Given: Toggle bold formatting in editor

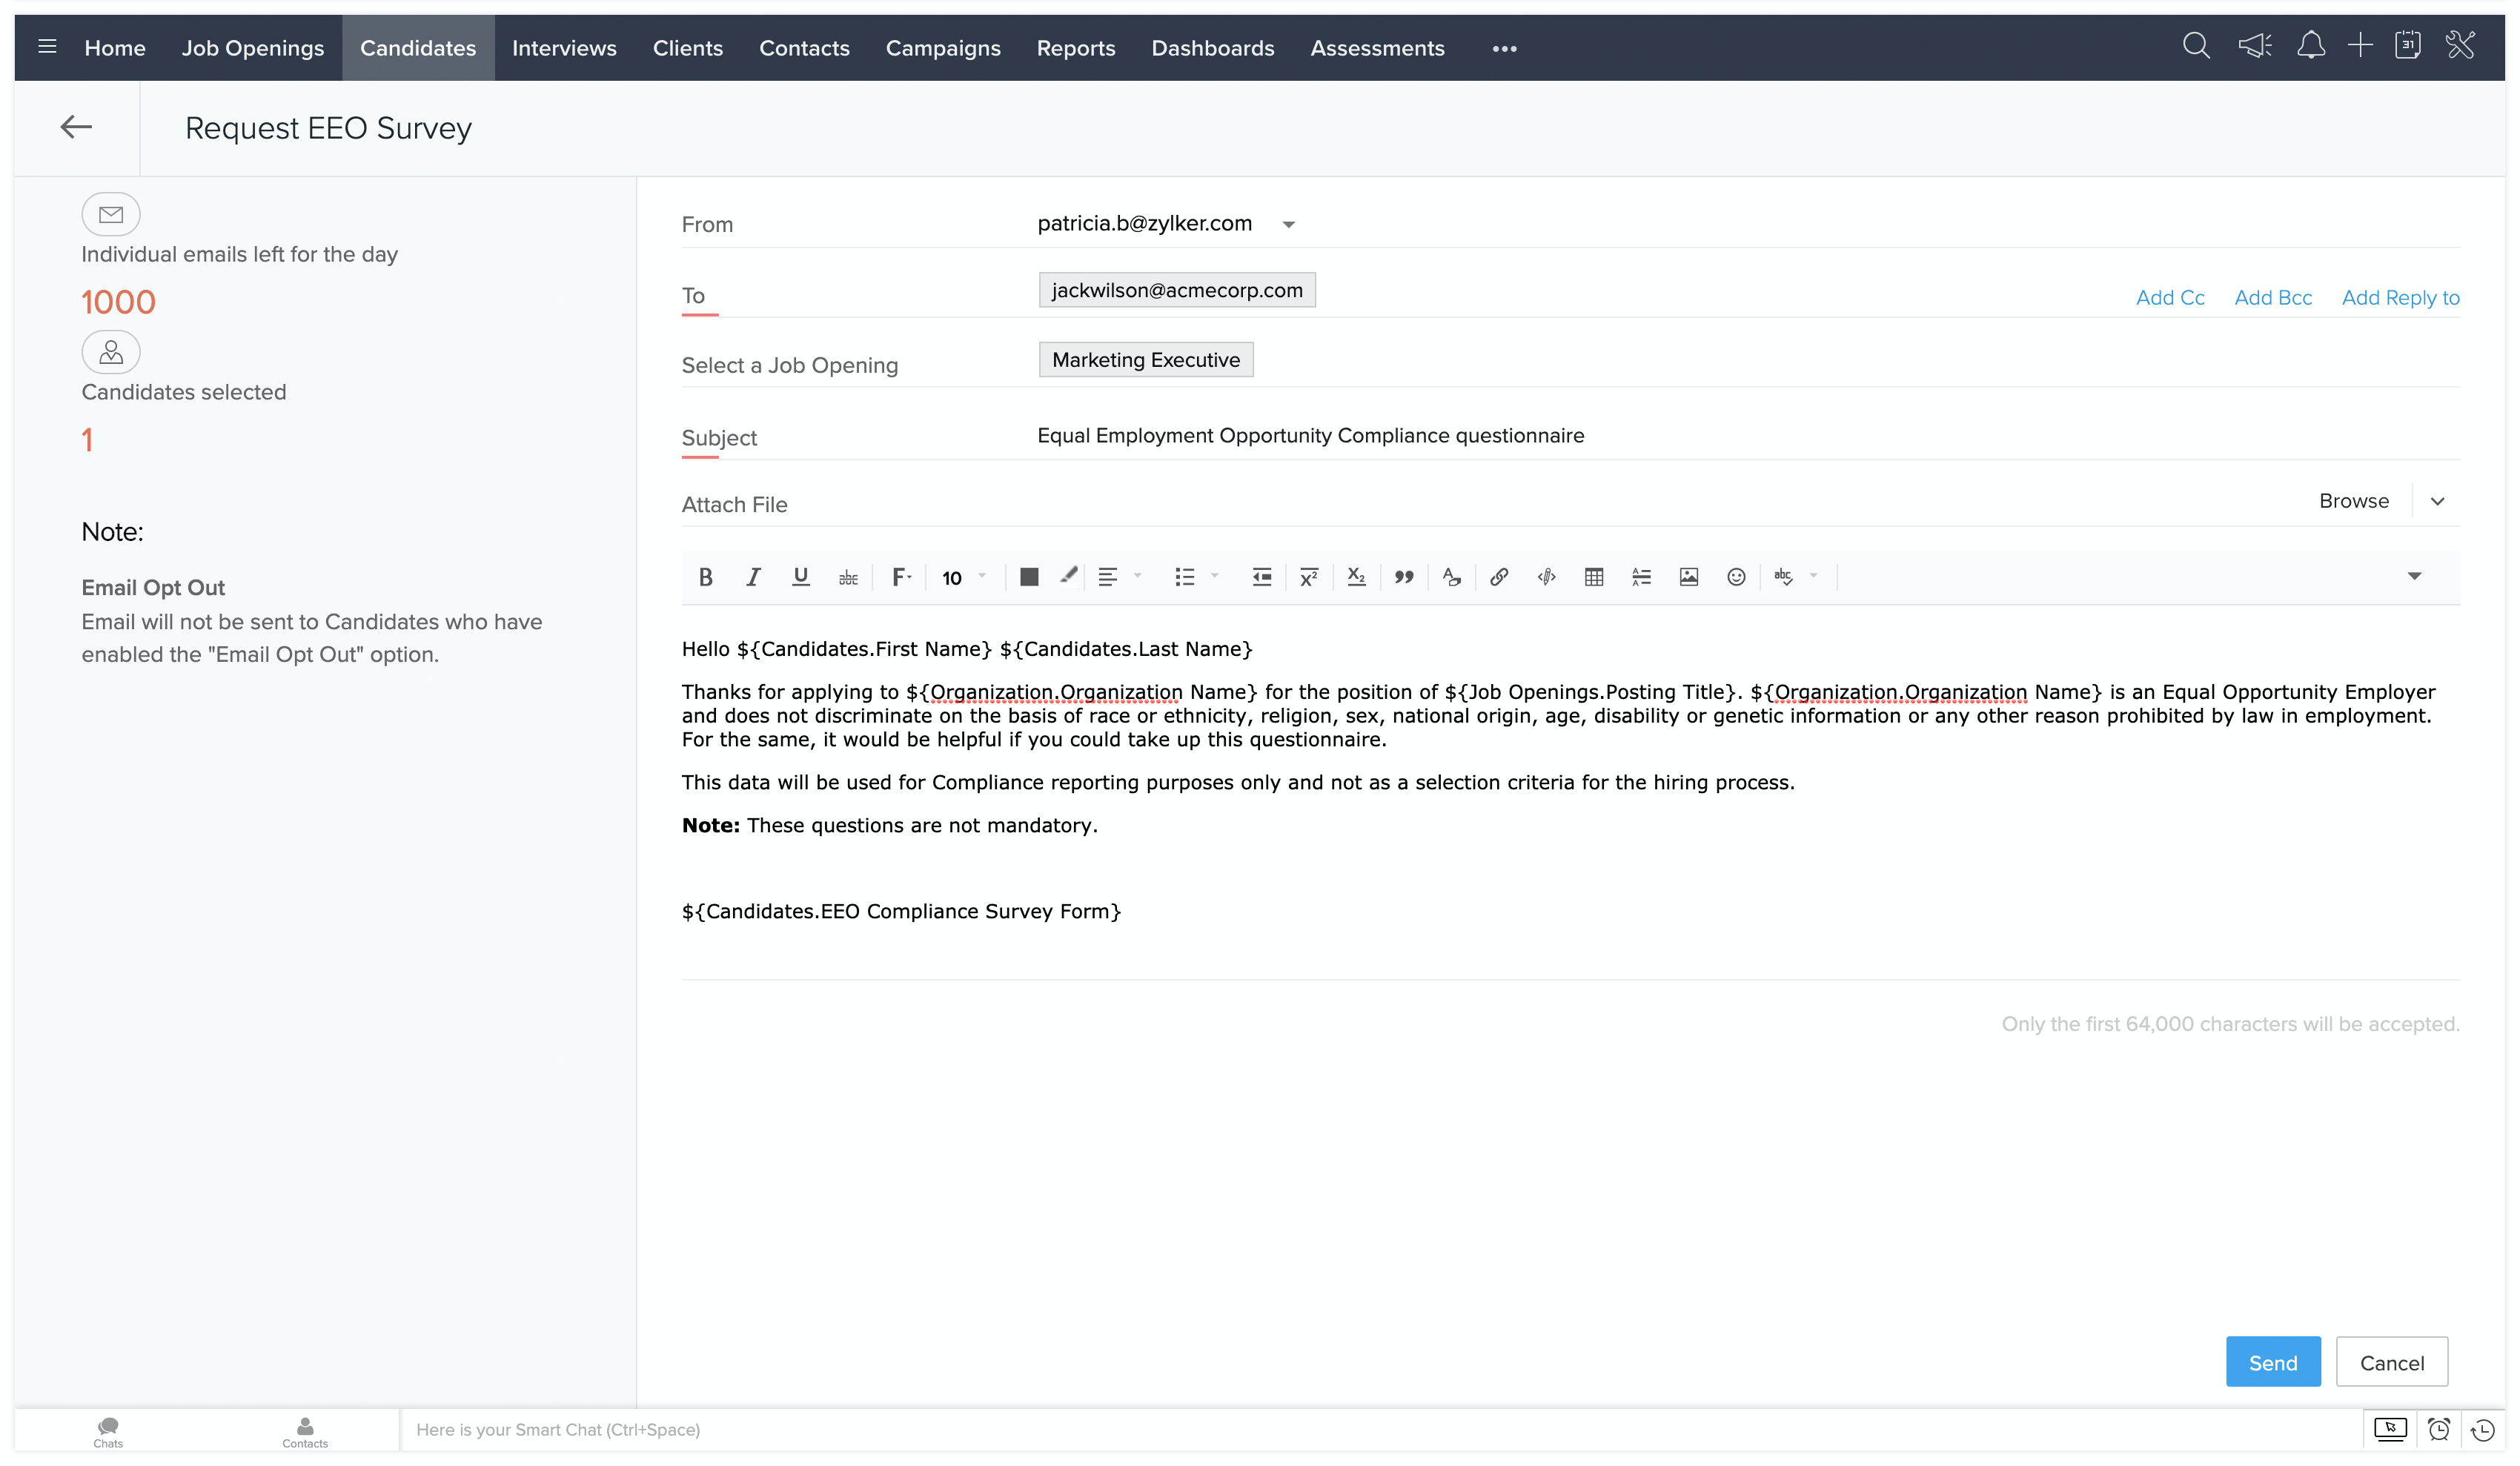Looking at the screenshot, I should [x=705, y=577].
